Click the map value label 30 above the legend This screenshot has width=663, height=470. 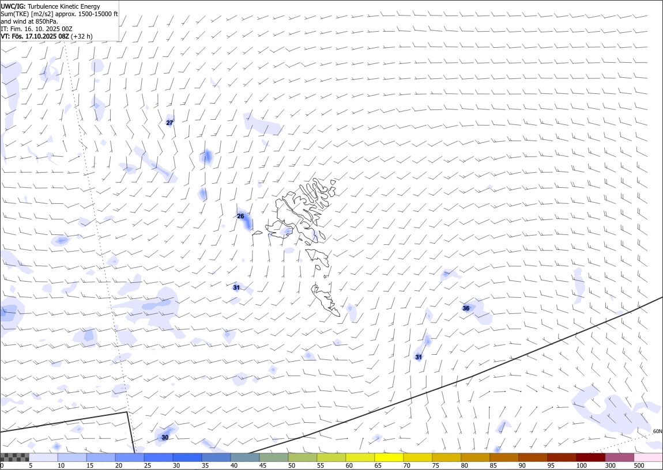click(165, 438)
